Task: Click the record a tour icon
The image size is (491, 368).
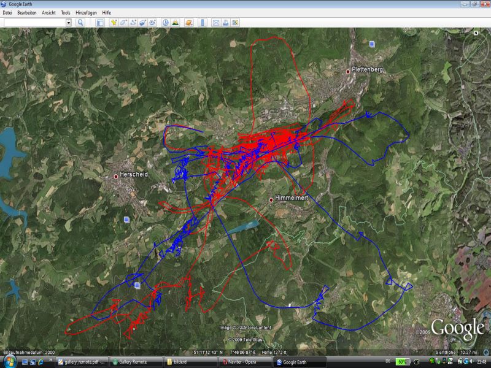Action: tap(152, 23)
